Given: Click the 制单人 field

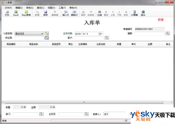Looking at the screenshot, I should pyautogui.click(x=114, y=114).
